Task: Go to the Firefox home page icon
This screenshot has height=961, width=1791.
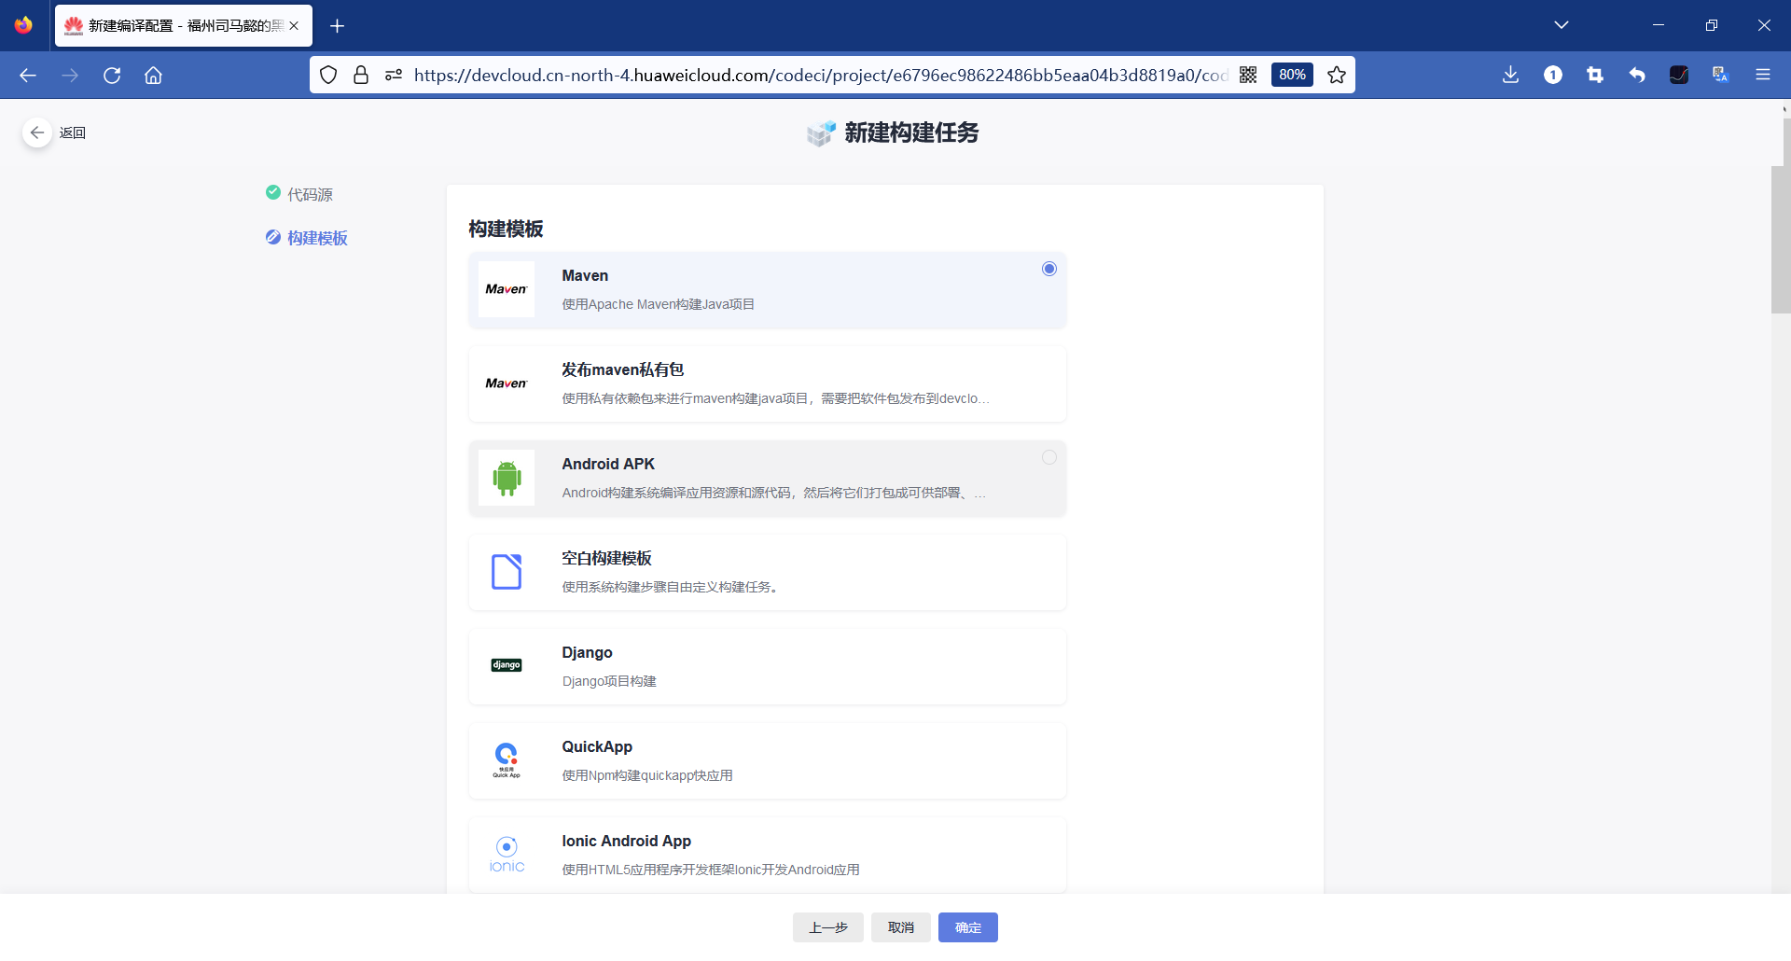Action: 154,76
